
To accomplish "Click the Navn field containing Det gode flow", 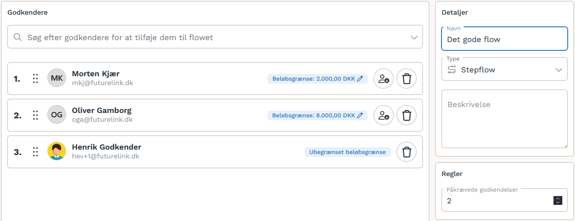I will click(x=505, y=39).
